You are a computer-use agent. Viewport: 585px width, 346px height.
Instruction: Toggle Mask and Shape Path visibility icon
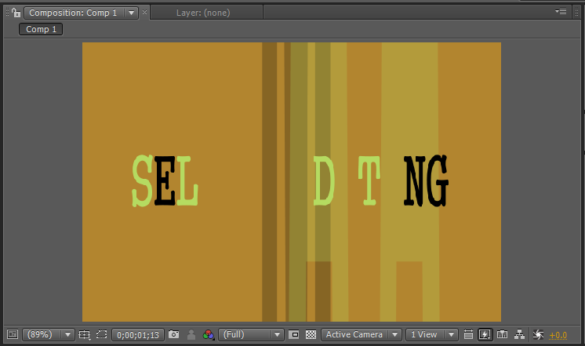pyautogui.click(x=293, y=334)
